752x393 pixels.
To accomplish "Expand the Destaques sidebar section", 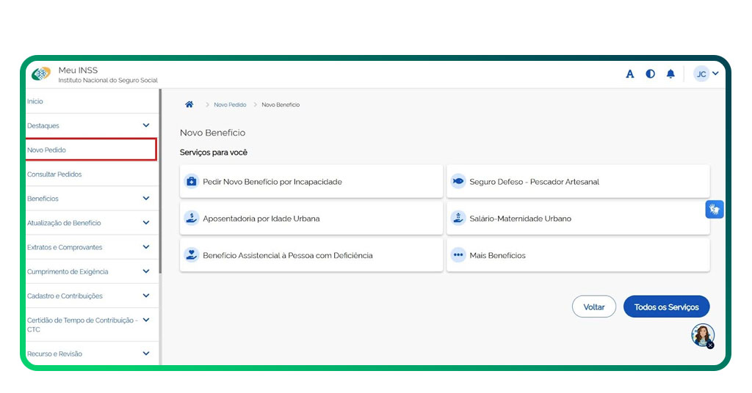I will coord(146,125).
